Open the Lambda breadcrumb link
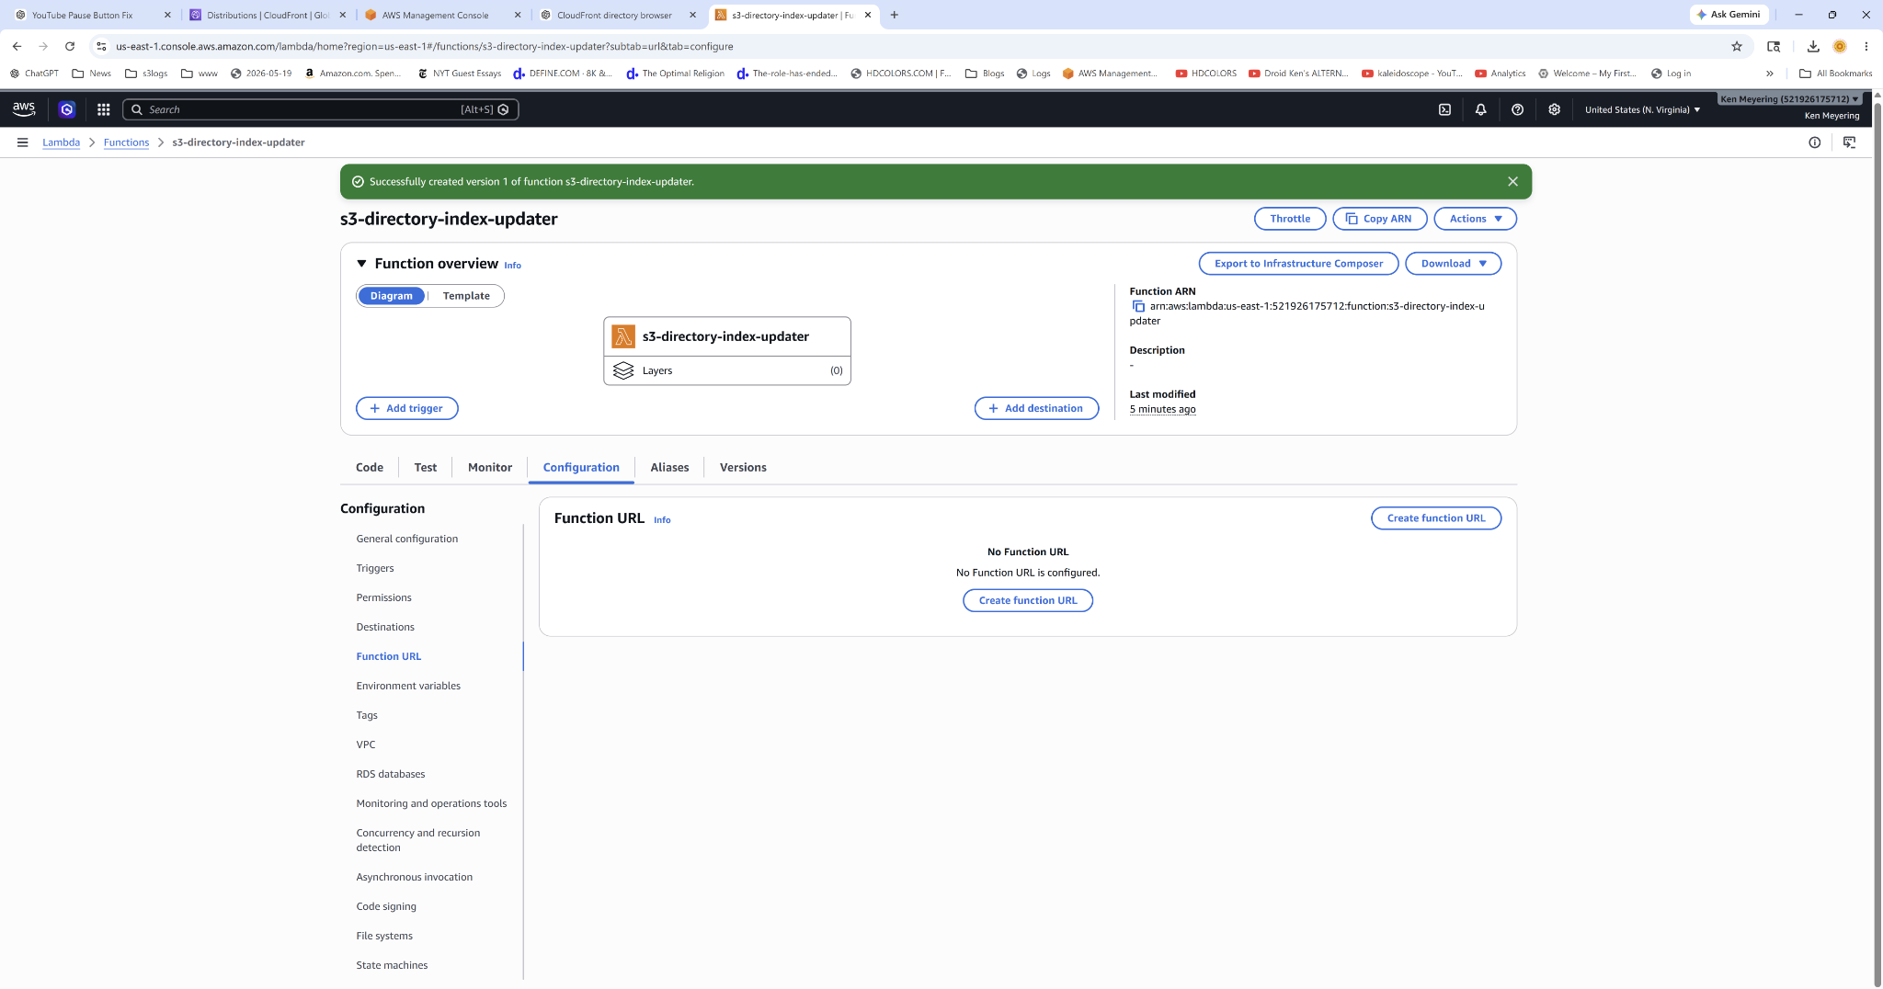This screenshot has height=989, width=1883. [61, 142]
